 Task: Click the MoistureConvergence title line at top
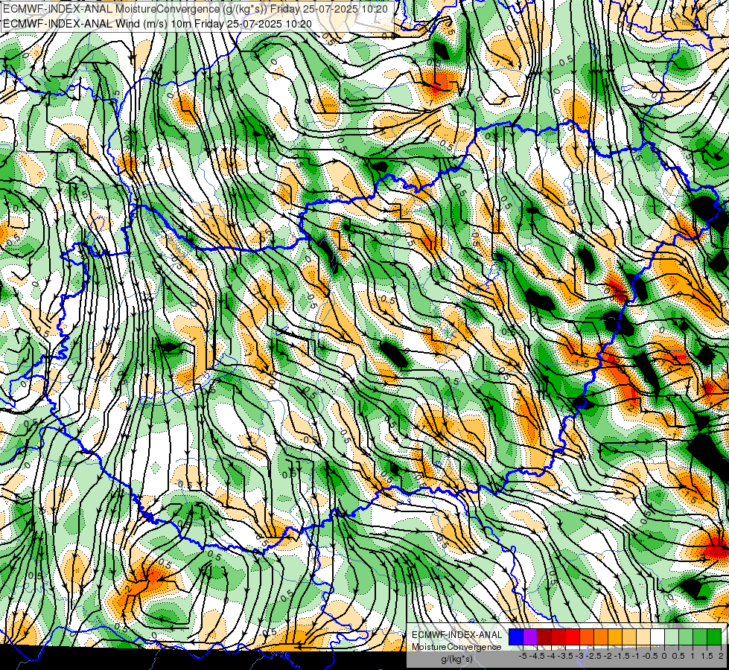click(x=196, y=8)
